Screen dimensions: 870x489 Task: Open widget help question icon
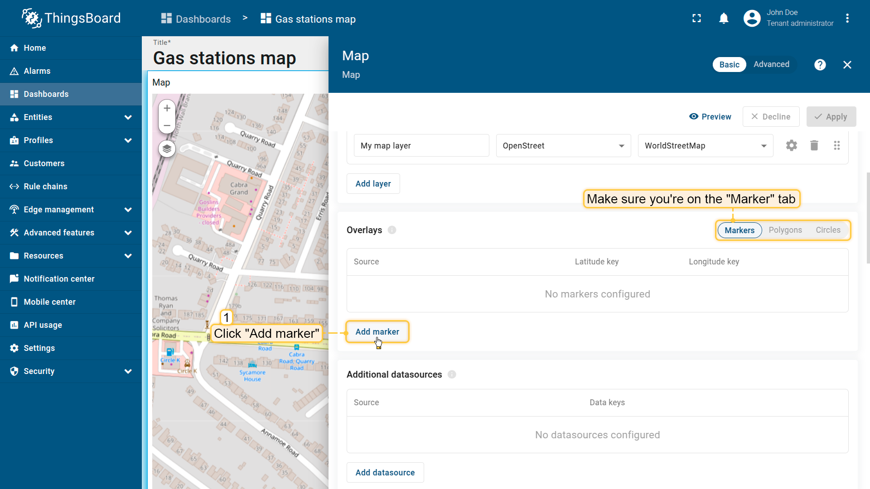820,65
